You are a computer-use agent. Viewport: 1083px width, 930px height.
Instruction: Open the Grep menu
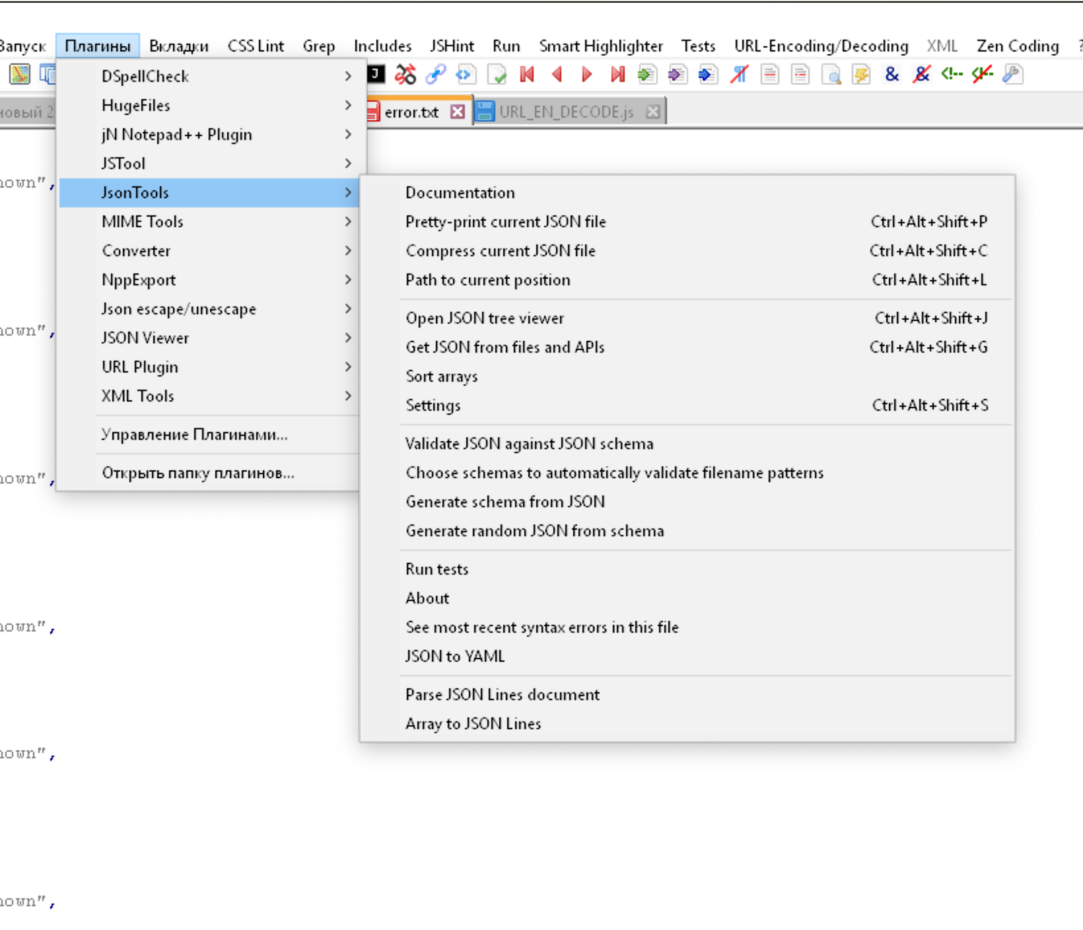click(319, 46)
